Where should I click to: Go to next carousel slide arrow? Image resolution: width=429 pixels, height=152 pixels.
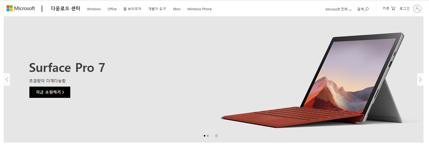click(420, 80)
